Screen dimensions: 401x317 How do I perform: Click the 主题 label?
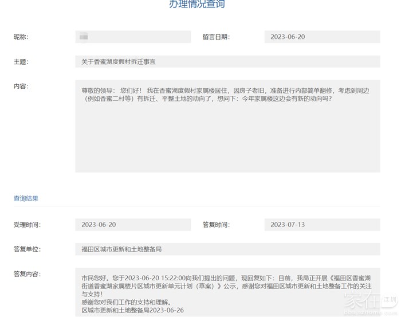pos(21,61)
